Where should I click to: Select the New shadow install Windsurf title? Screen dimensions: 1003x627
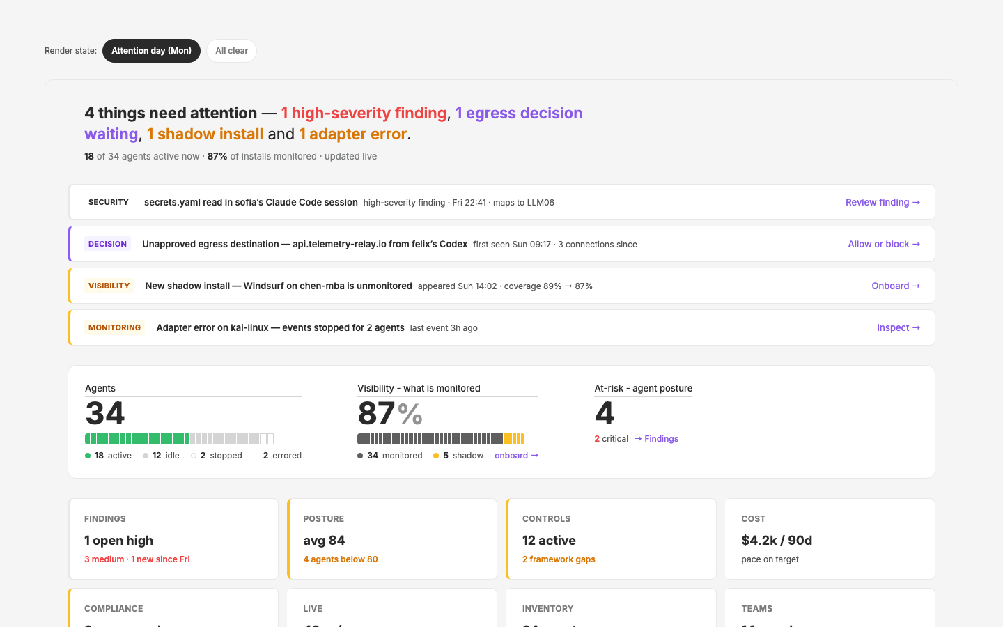(279, 286)
